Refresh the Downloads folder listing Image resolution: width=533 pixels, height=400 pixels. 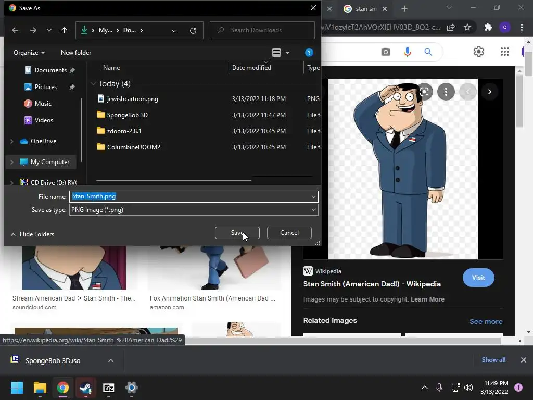click(193, 31)
